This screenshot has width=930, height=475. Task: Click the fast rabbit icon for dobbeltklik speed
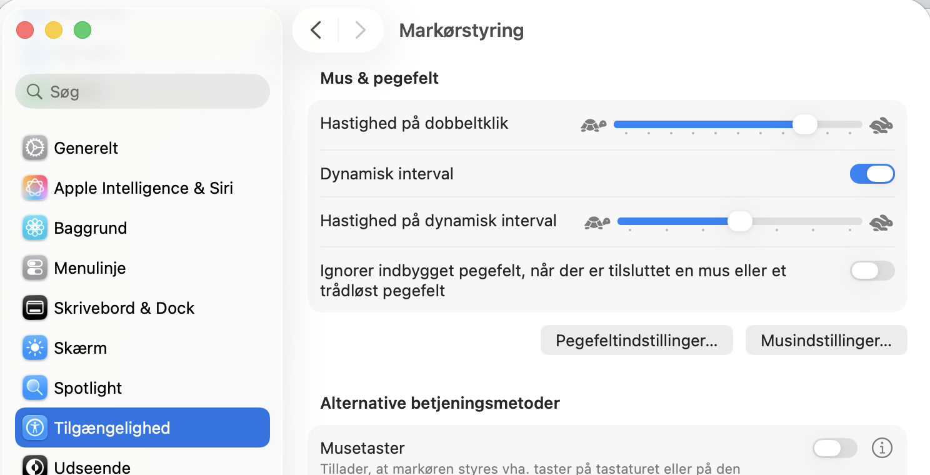881,125
